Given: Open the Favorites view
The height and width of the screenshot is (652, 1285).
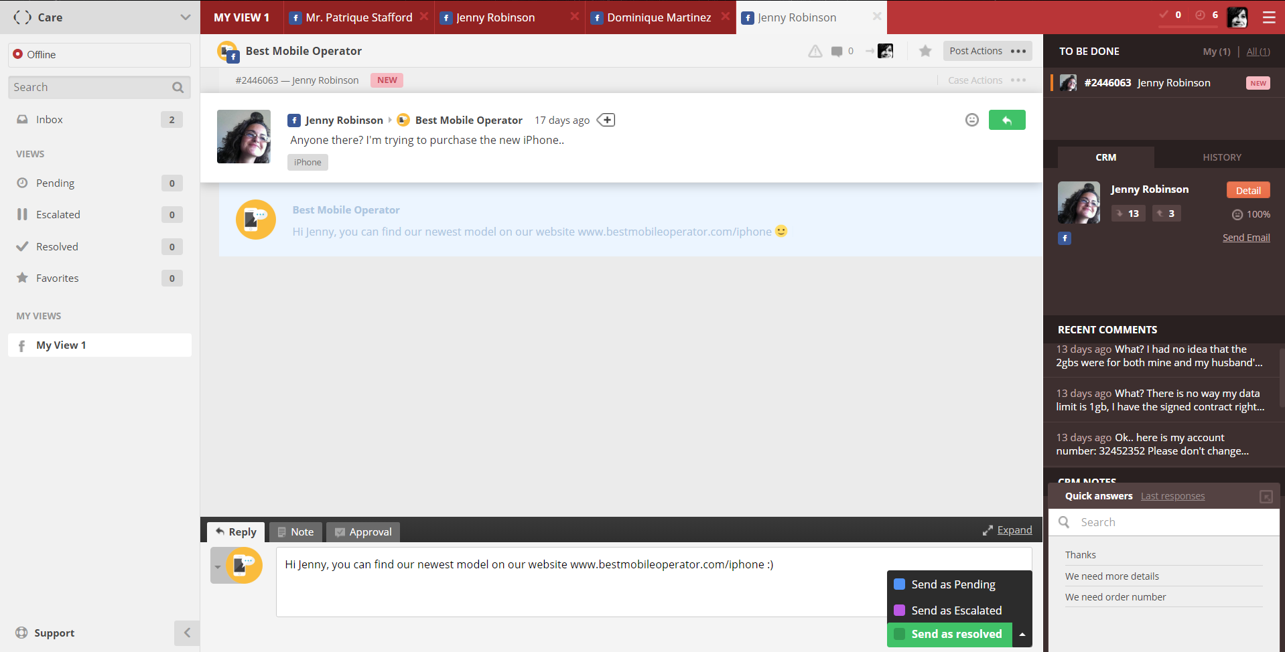Looking at the screenshot, I should (99, 278).
